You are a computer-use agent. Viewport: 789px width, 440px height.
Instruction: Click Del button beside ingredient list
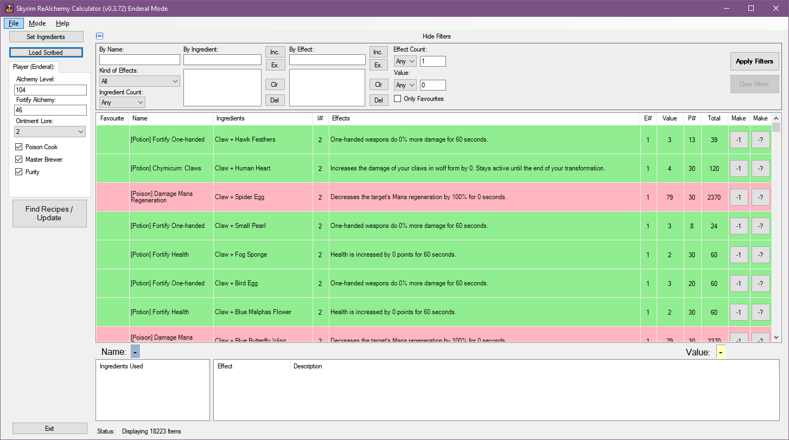pos(275,100)
